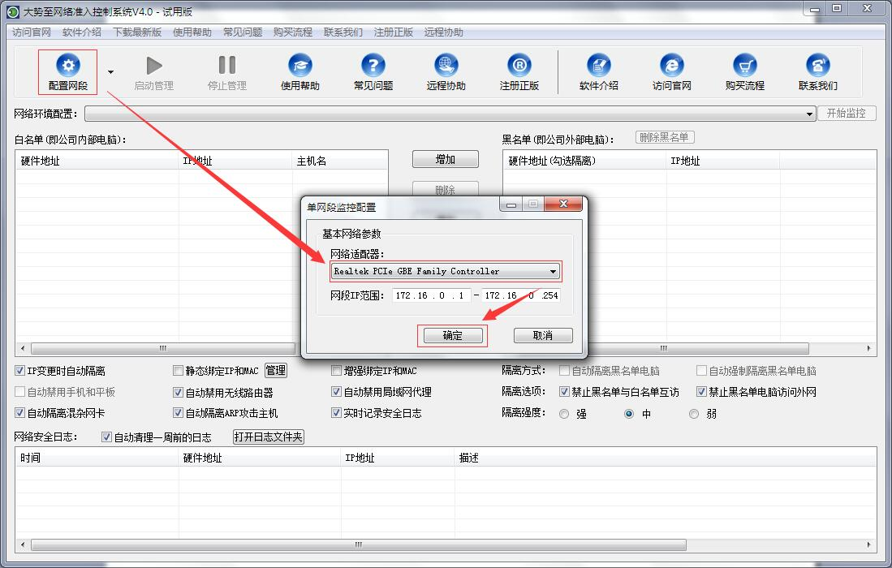Screen dimensions: 892x568
Task: Click the 管理 button beside 静态绑定
Action: click(276, 371)
